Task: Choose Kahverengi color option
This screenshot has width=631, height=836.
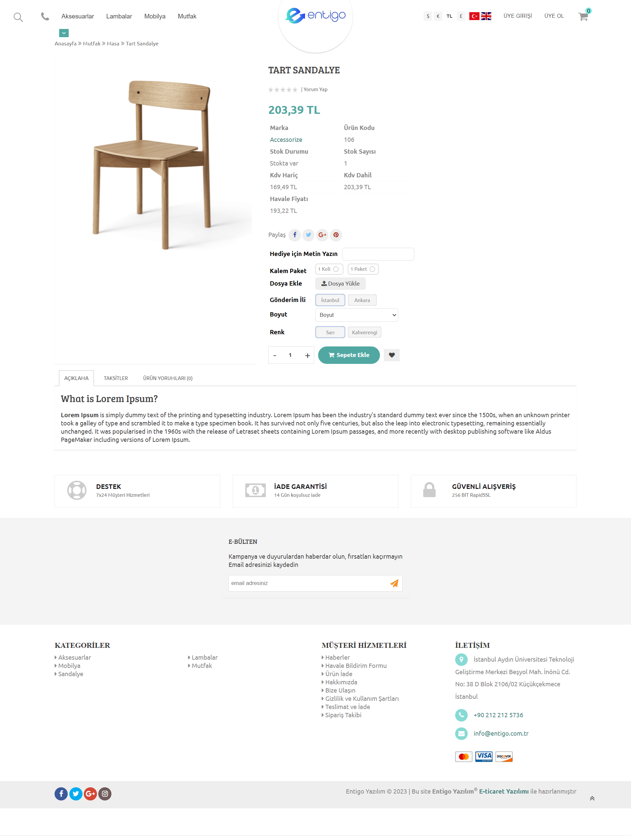Action: (364, 332)
